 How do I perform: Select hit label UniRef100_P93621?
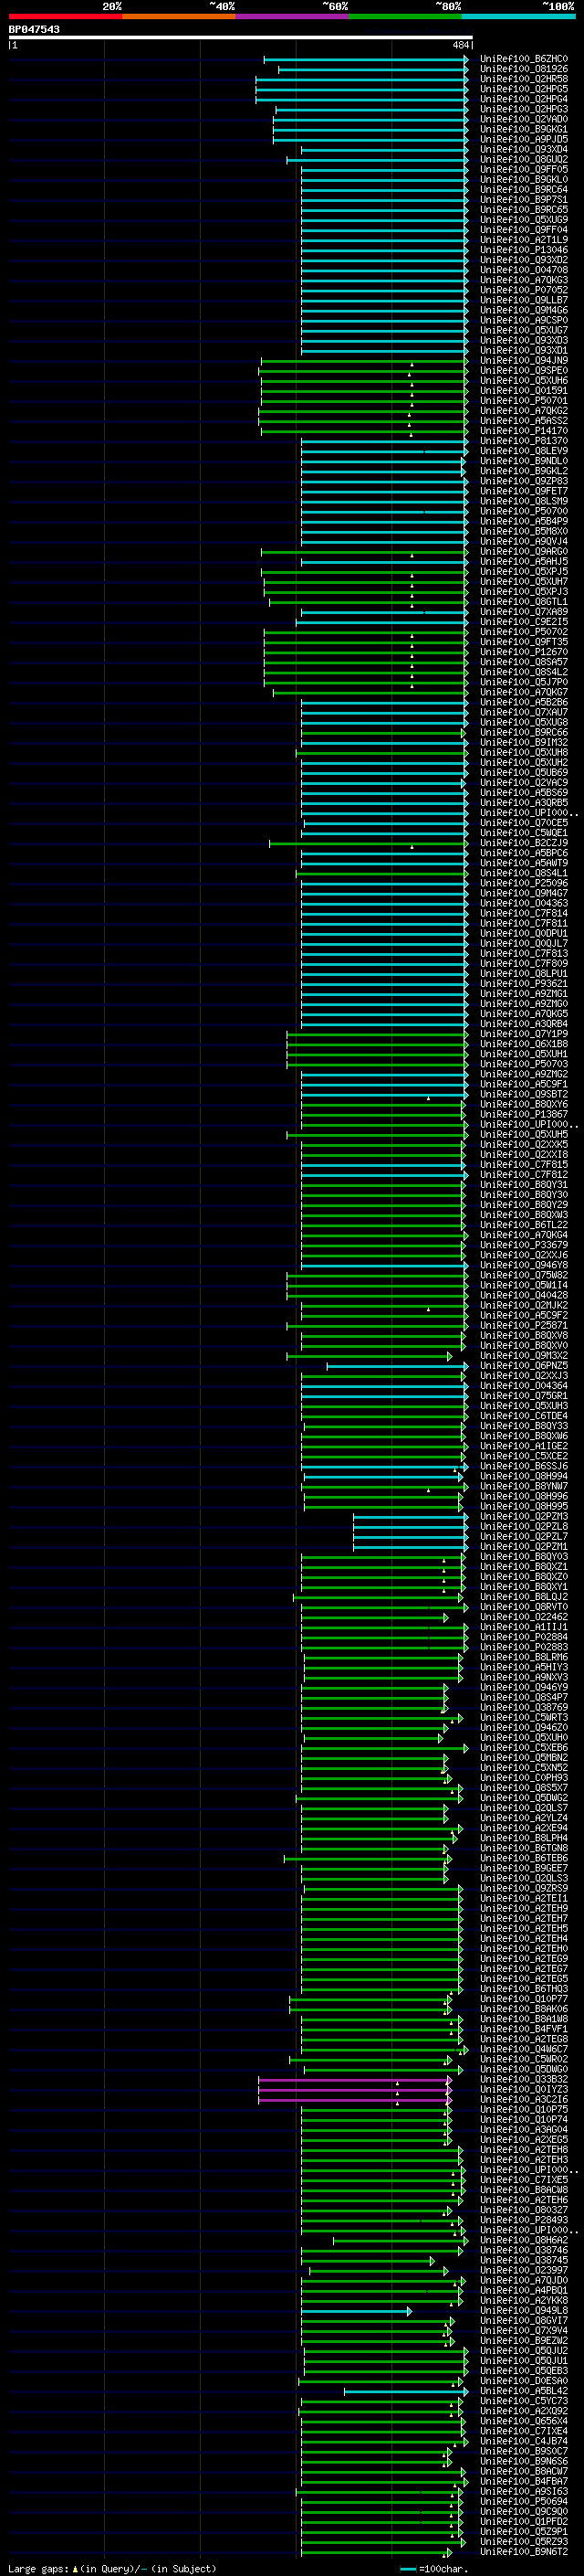click(x=524, y=984)
